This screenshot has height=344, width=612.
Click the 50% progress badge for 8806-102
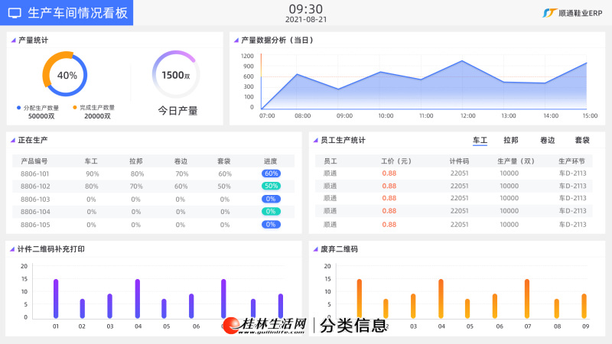272,186
